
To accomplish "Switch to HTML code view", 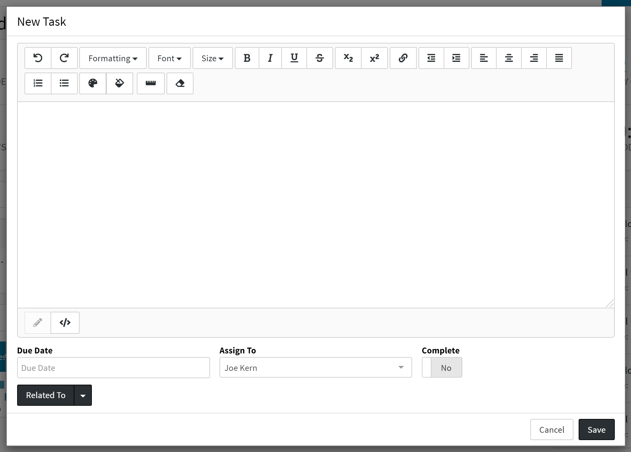I will click(65, 323).
